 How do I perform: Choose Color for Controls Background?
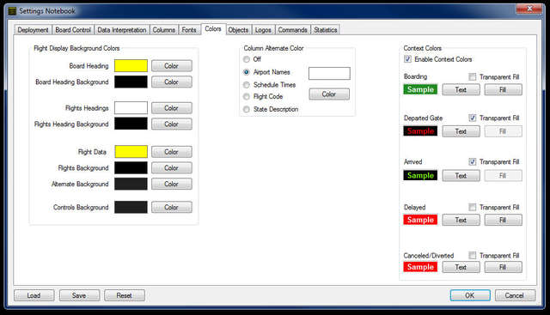click(172, 207)
